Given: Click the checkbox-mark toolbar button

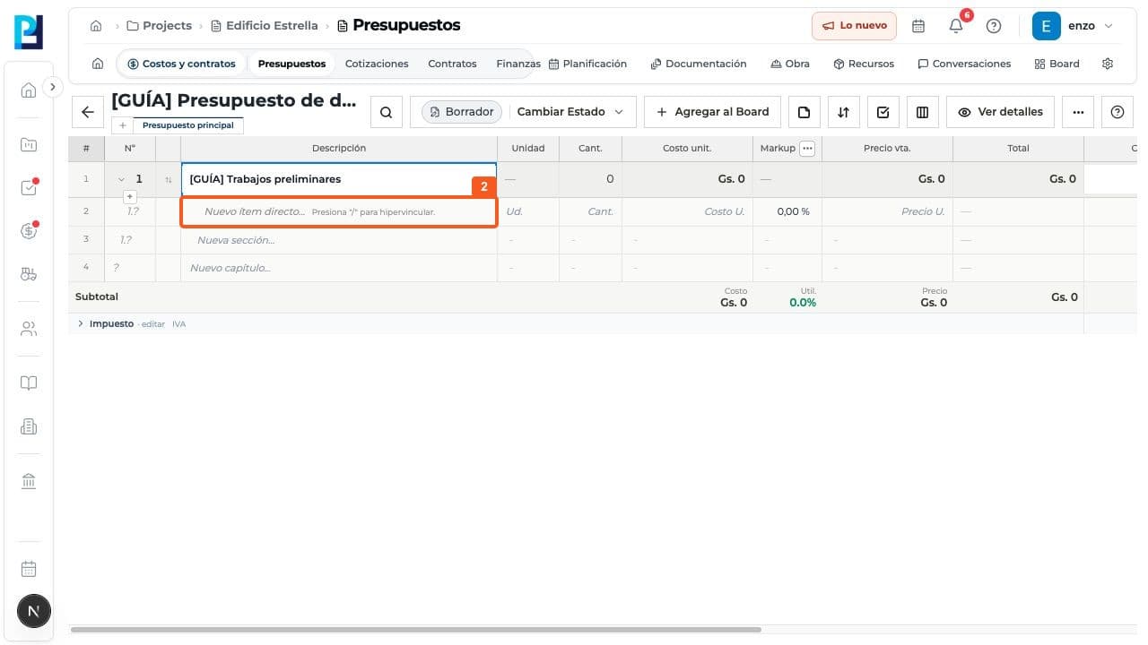Looking at the screenshot, I should point(883,112).
